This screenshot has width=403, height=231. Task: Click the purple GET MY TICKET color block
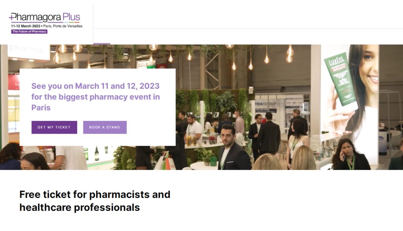54,127
